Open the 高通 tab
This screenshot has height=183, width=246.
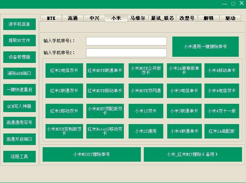click(73, 18)
